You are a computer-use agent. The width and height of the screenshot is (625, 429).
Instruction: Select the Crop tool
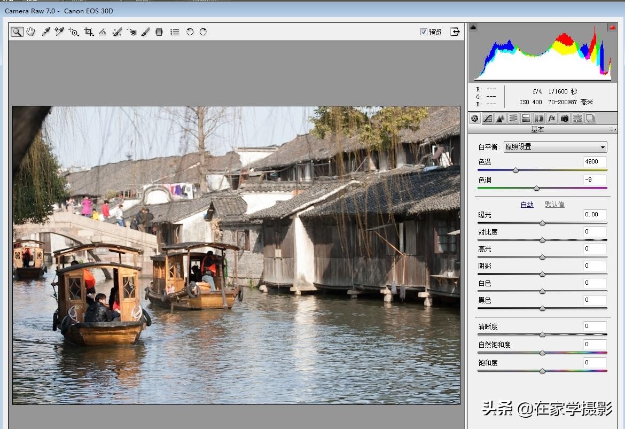click(x=89, y=32)
